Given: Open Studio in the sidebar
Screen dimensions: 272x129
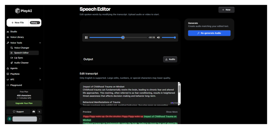Looking at the screenshot, I should (14, 32).
